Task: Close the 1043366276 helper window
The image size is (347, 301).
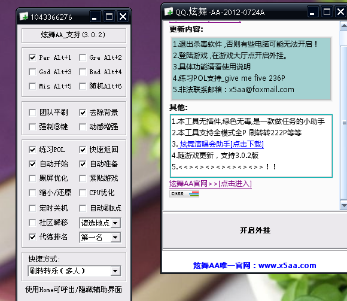Action: 123,17
